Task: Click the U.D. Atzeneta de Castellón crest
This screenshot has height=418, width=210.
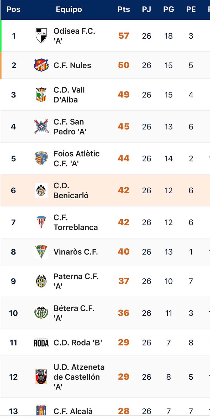Action: click(x=41, y=377)
